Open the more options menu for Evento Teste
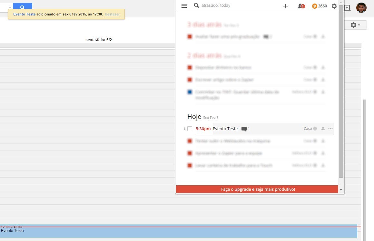 [330, 129]
